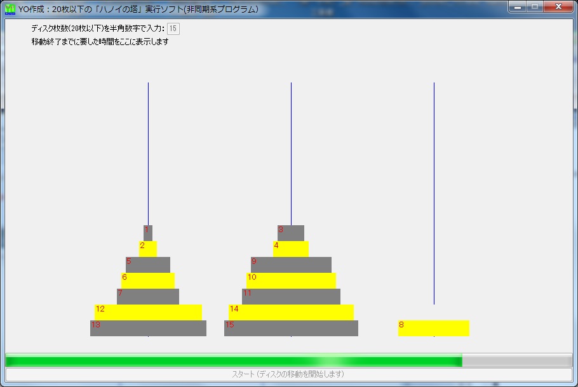Click yellow disk 2 on left tower
The height and width of the screenshot is (387, 578).
click(148, 249)
